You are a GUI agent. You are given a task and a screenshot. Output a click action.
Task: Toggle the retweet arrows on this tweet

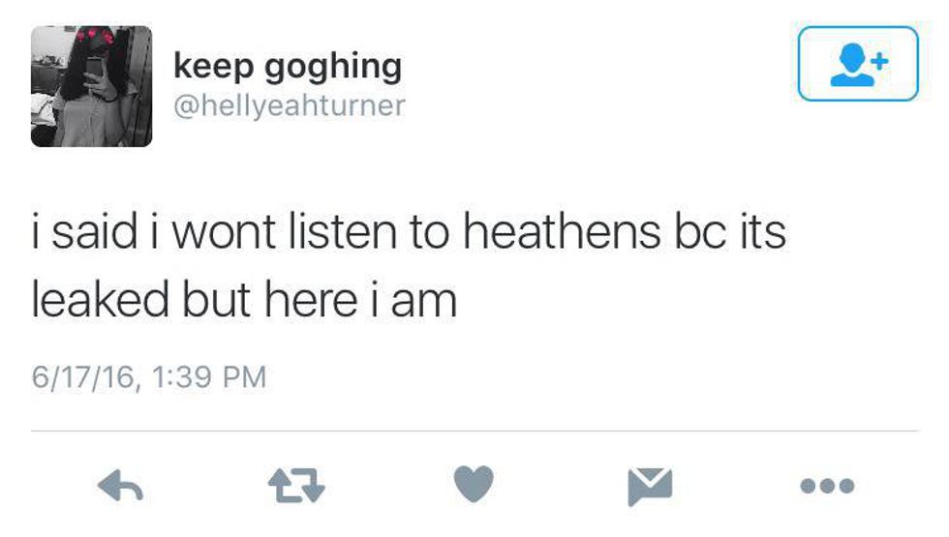(296, 486)
